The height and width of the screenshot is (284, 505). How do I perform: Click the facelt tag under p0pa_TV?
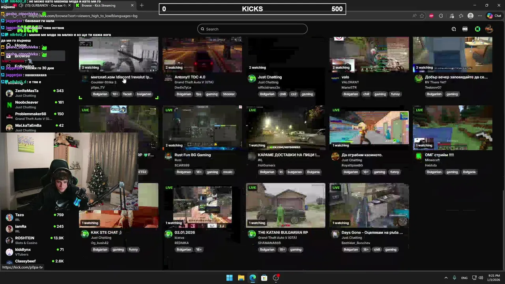[127, 94]
